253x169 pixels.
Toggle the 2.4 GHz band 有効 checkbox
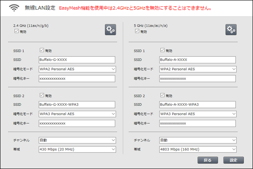pos(16,31)
